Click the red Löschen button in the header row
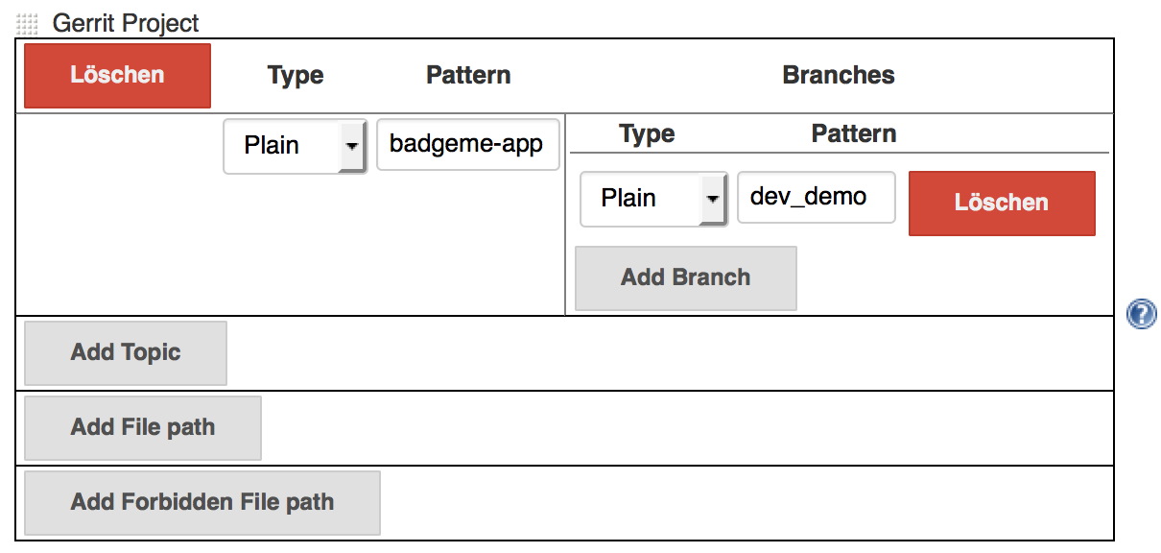The image size is (1161, 553). 116,74
